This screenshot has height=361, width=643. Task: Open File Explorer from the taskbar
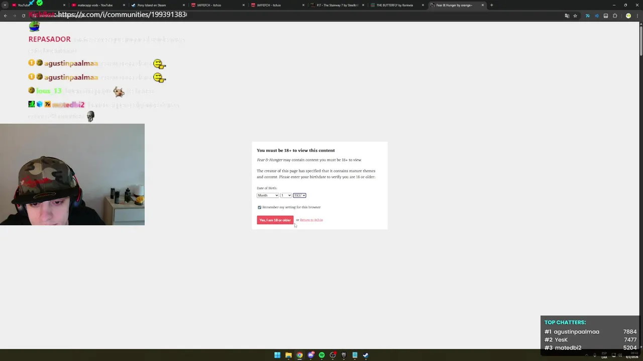[x=288, y=355]
